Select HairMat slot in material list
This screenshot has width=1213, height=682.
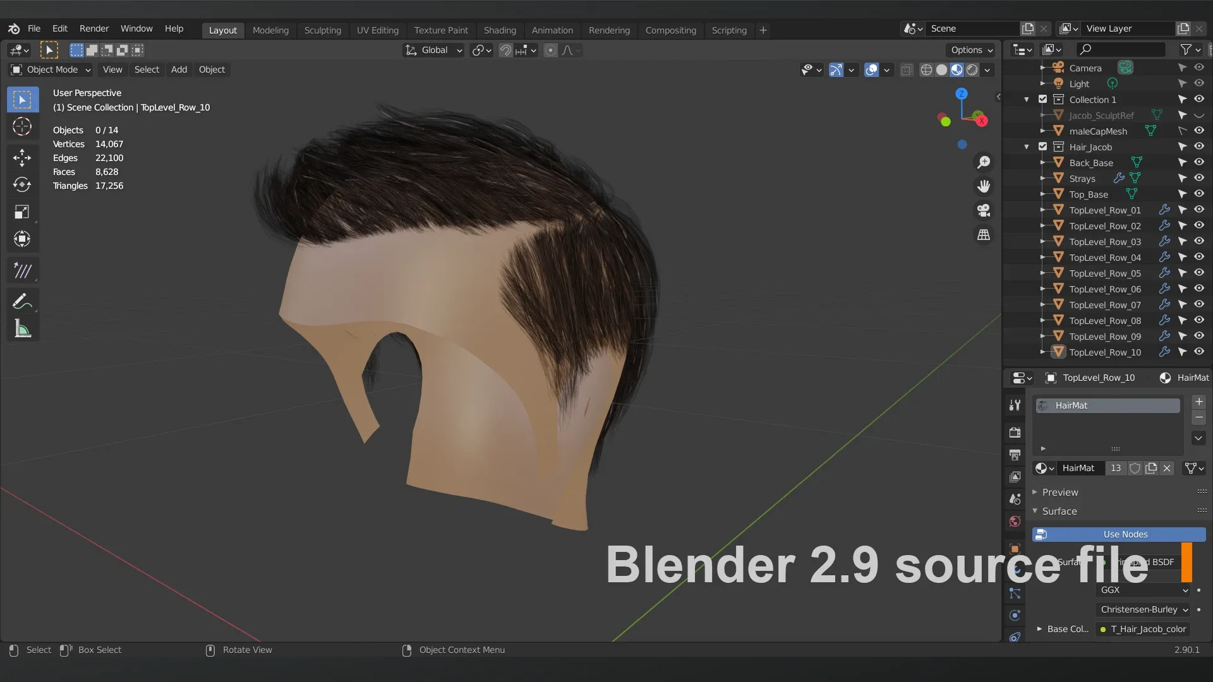click(1107, 405)
